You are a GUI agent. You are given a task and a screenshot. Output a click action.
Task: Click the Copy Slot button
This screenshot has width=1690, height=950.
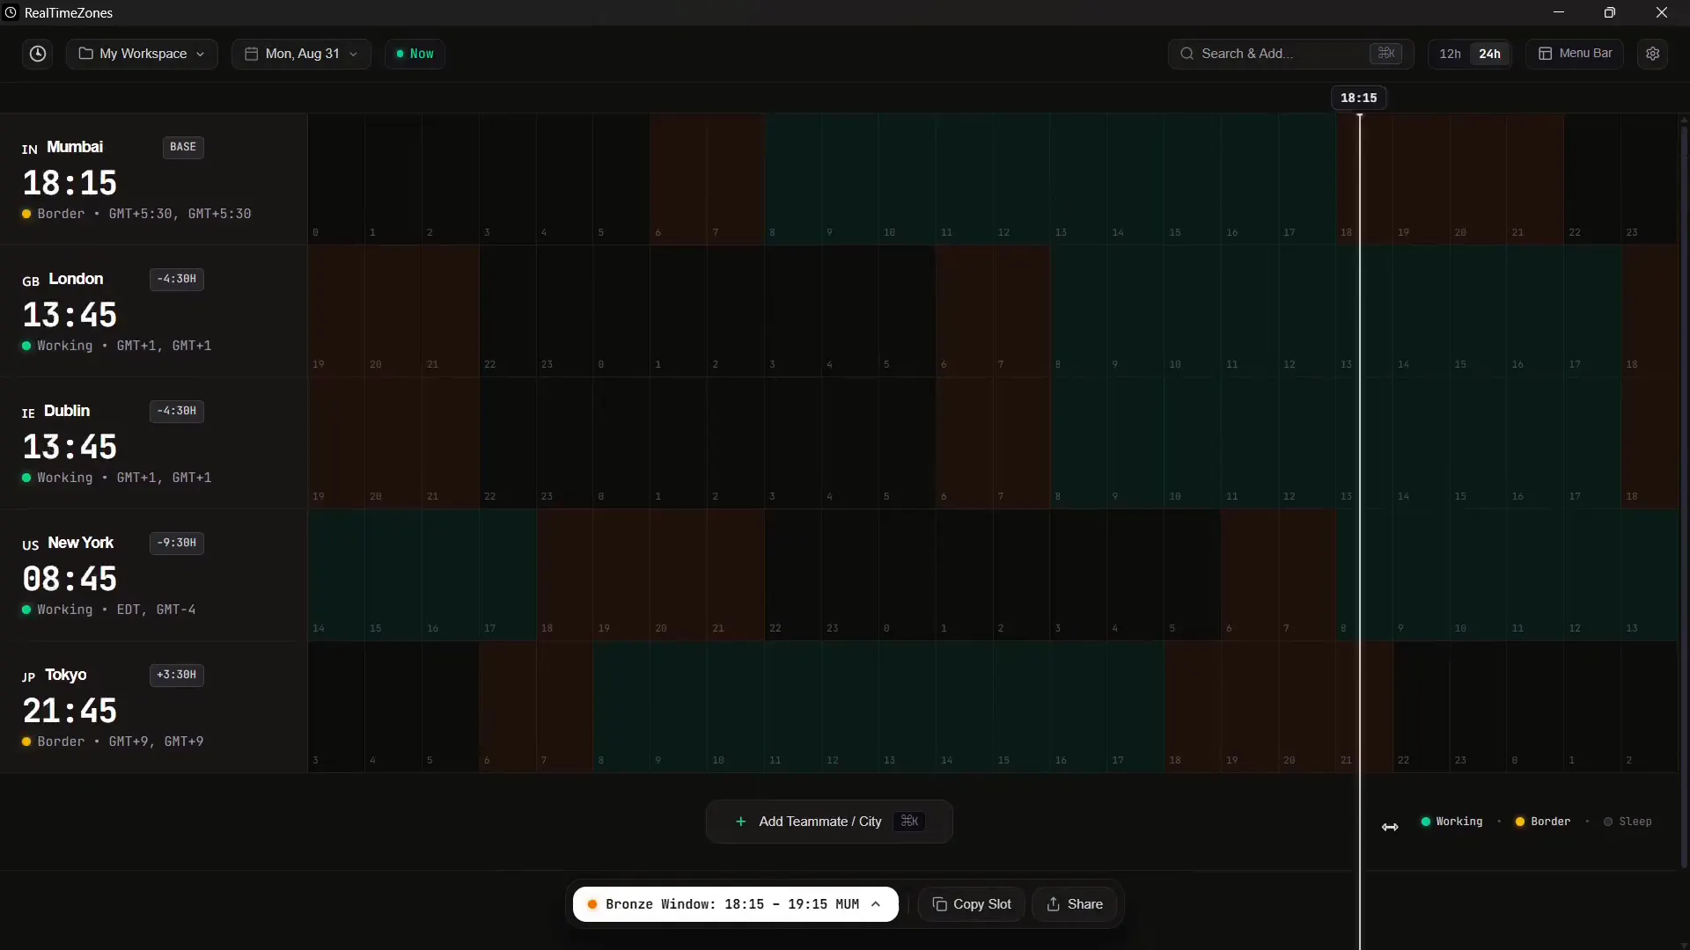(x=972, y=904)
